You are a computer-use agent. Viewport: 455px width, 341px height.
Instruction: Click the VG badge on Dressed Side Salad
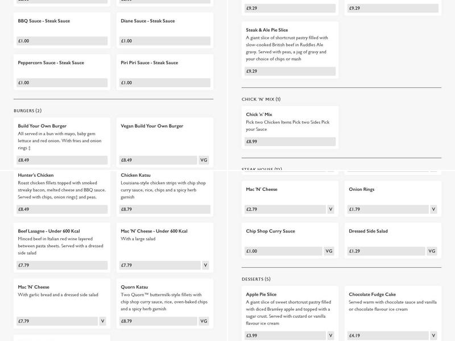[432, 251]
